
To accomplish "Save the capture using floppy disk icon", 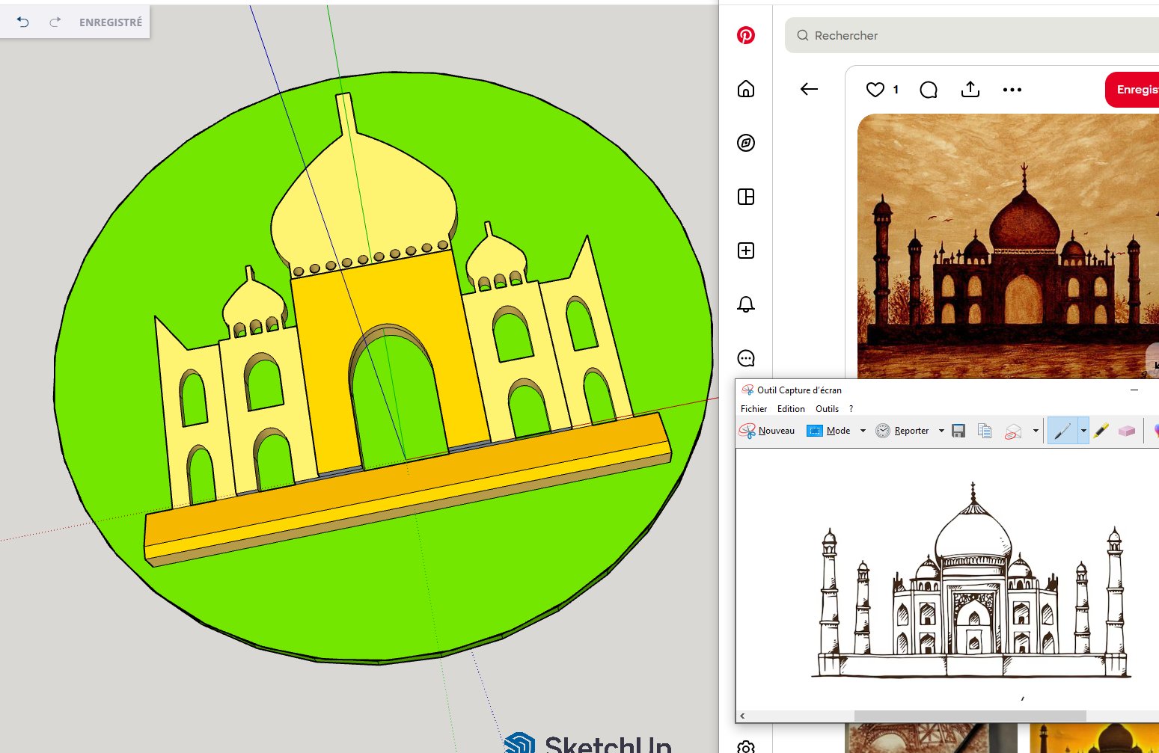I will point(958,431).
